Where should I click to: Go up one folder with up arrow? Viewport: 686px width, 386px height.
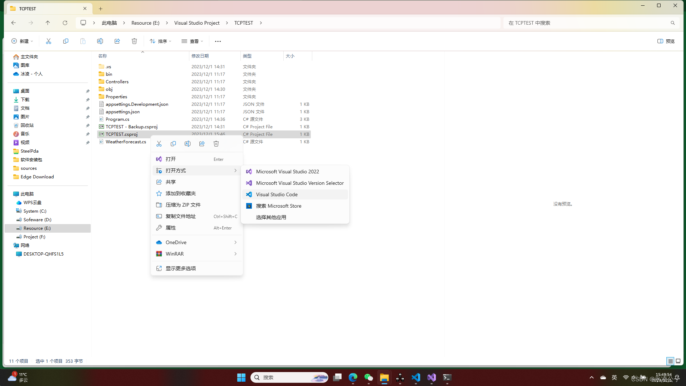(x=48, y=23)
